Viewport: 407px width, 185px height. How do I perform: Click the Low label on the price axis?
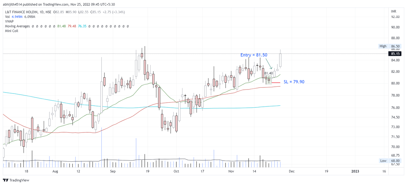(x=383, y=161)
